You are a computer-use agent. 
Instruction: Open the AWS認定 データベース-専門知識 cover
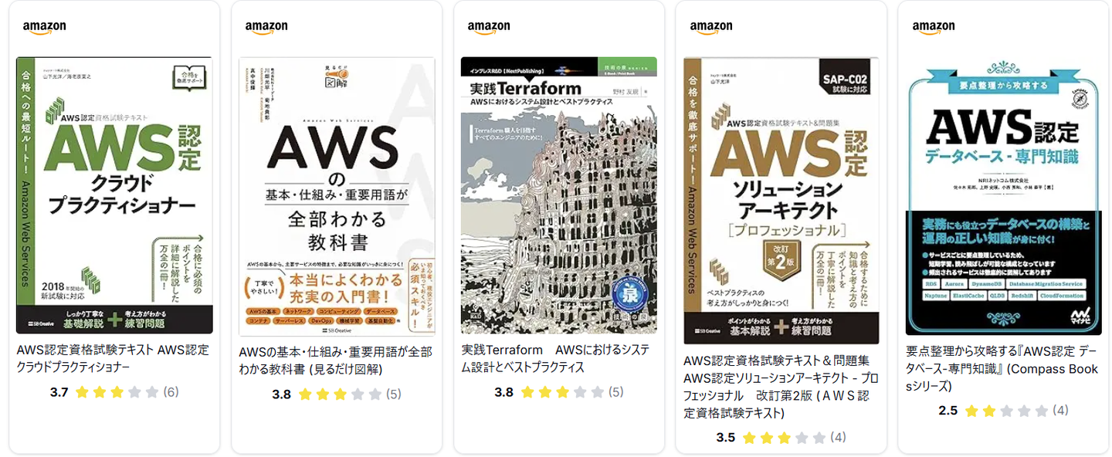[x=1004, y=196]
